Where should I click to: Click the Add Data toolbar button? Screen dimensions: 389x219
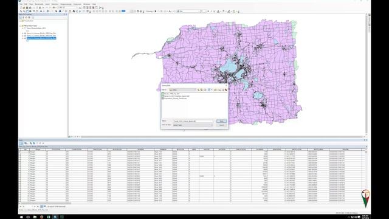point(54,8)
